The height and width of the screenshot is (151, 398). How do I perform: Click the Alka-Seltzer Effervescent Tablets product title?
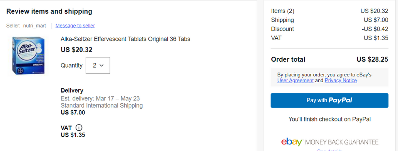click(x=125, y=39)
